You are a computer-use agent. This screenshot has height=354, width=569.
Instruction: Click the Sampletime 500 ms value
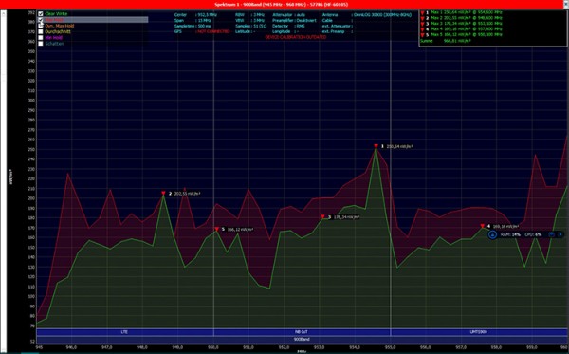[x=204, y=26]
